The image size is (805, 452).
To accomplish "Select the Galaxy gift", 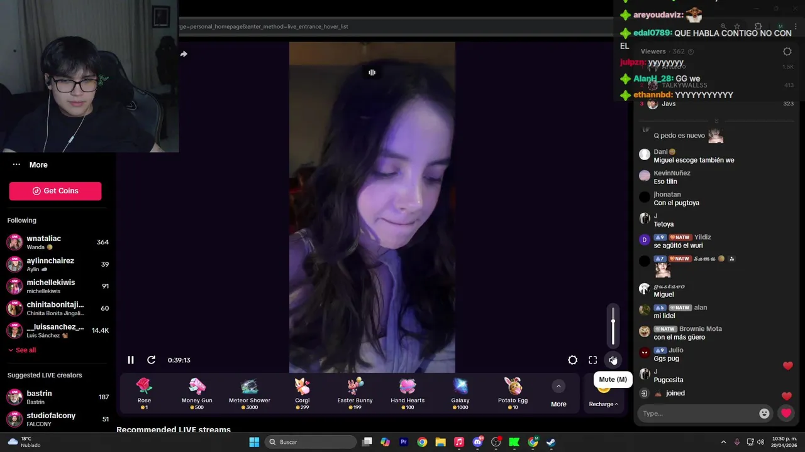I will (x=460, y=393).
